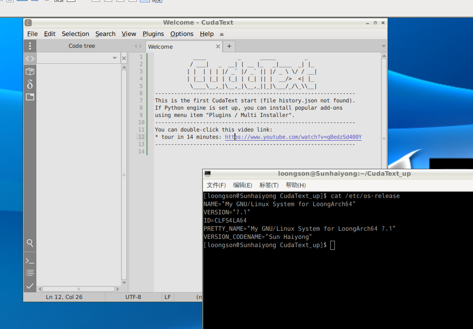473x329 pixels.
Task: Click the delta snippets sidebar icon
Action: 30,84
